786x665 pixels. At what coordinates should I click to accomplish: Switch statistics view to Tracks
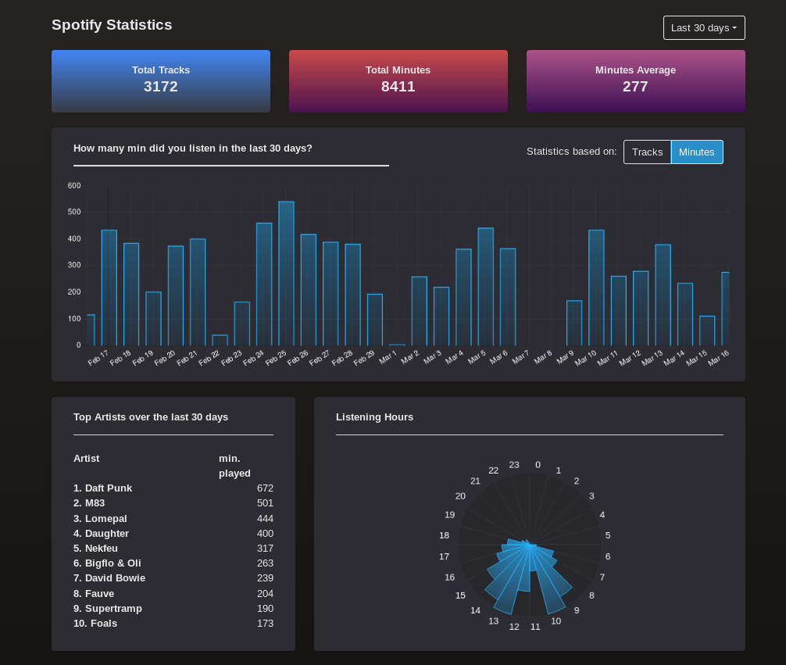tap(647, 152)
